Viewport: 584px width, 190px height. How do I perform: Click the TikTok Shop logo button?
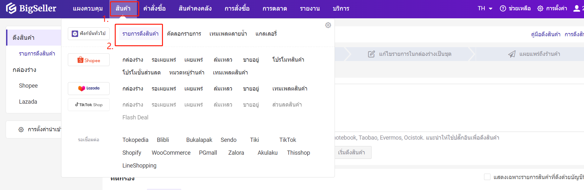click(x=89, y=105)
